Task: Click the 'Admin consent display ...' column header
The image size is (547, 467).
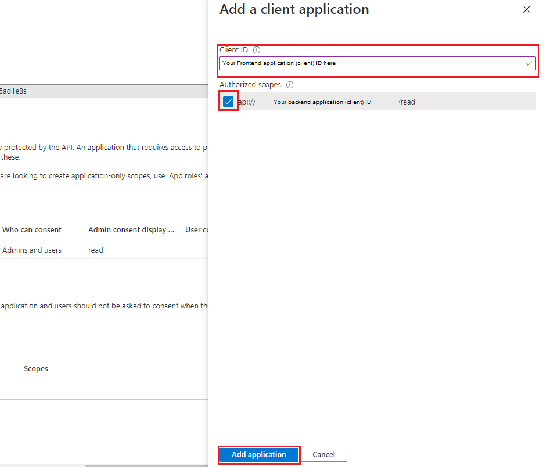Action: pos(131,229)
